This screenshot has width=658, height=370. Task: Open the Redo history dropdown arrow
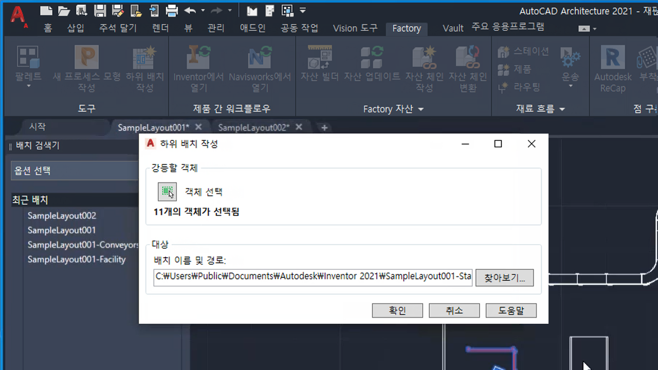coord(229,10)
